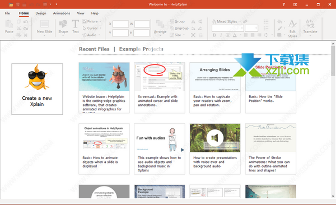The height and width of the screenshot is (205, 336).
Task: Click the fill color square beside Edit Styles
Action: coord(279,35)
